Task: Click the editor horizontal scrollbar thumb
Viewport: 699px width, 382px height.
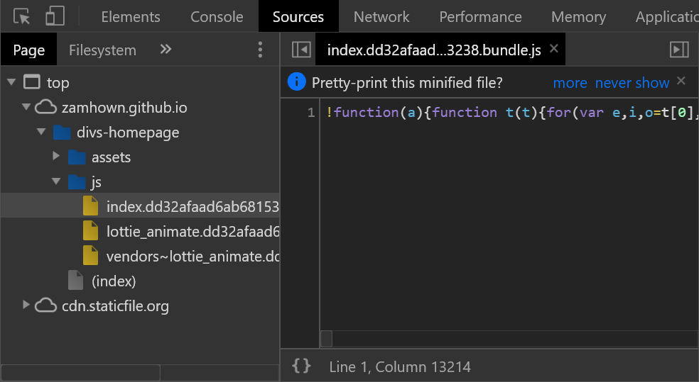Action: (326, 339)
